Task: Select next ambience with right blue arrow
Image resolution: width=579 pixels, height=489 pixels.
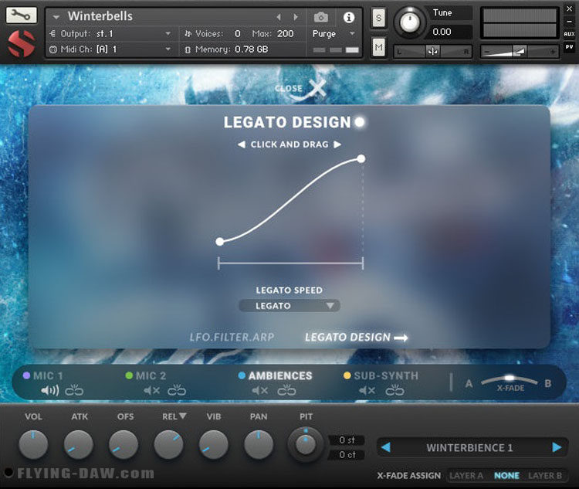Action: [x=557, y=447]
